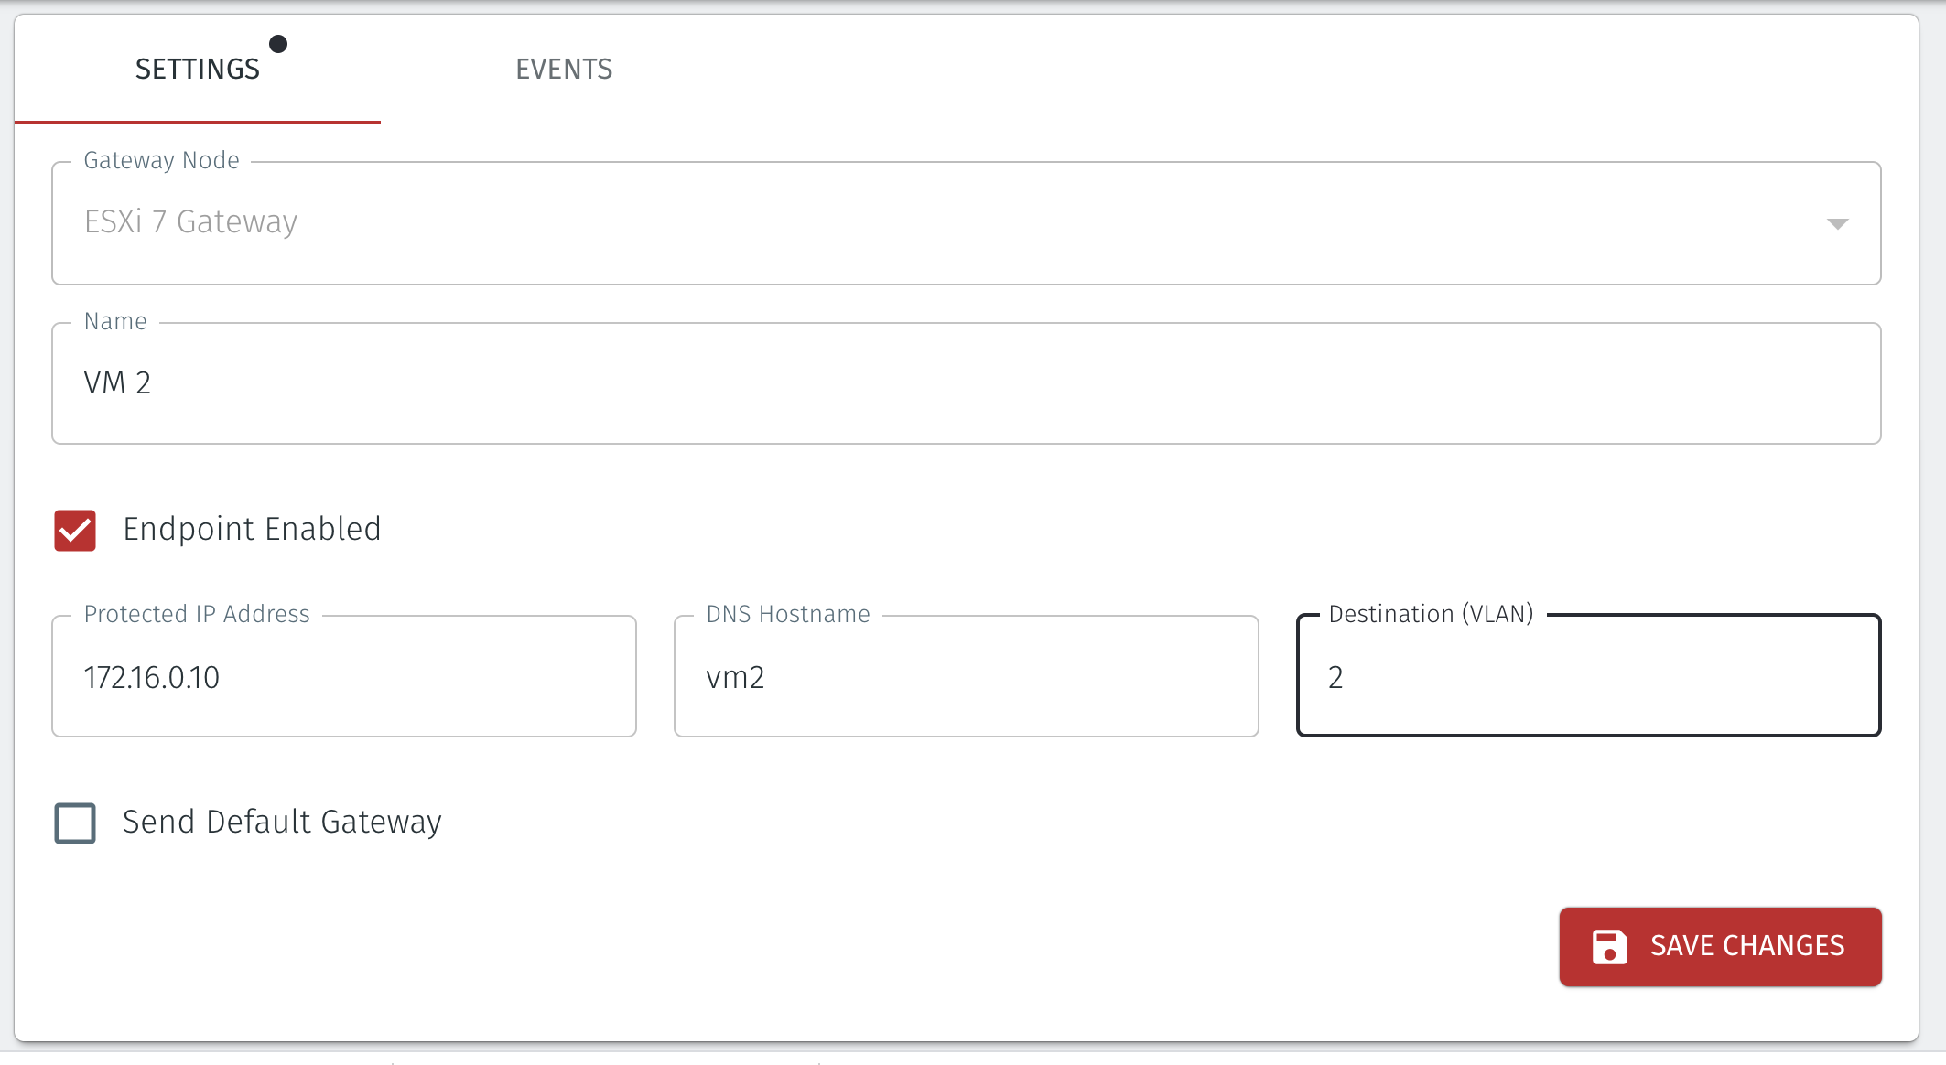This screenshot has width=1946, height=1065.
Task: Enable the Send Default Gateway checkbox
Action: pos(75,823)
